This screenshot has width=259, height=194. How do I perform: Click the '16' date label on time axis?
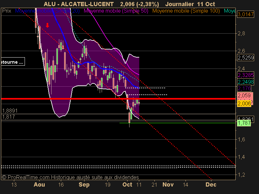(x=61, y=185)
